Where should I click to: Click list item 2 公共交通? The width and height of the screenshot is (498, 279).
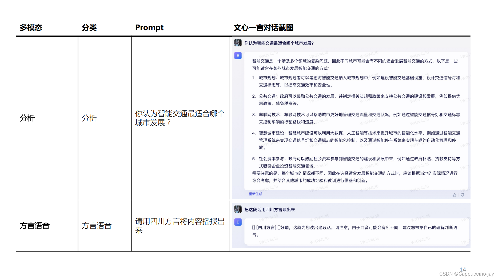click(356, 100)
